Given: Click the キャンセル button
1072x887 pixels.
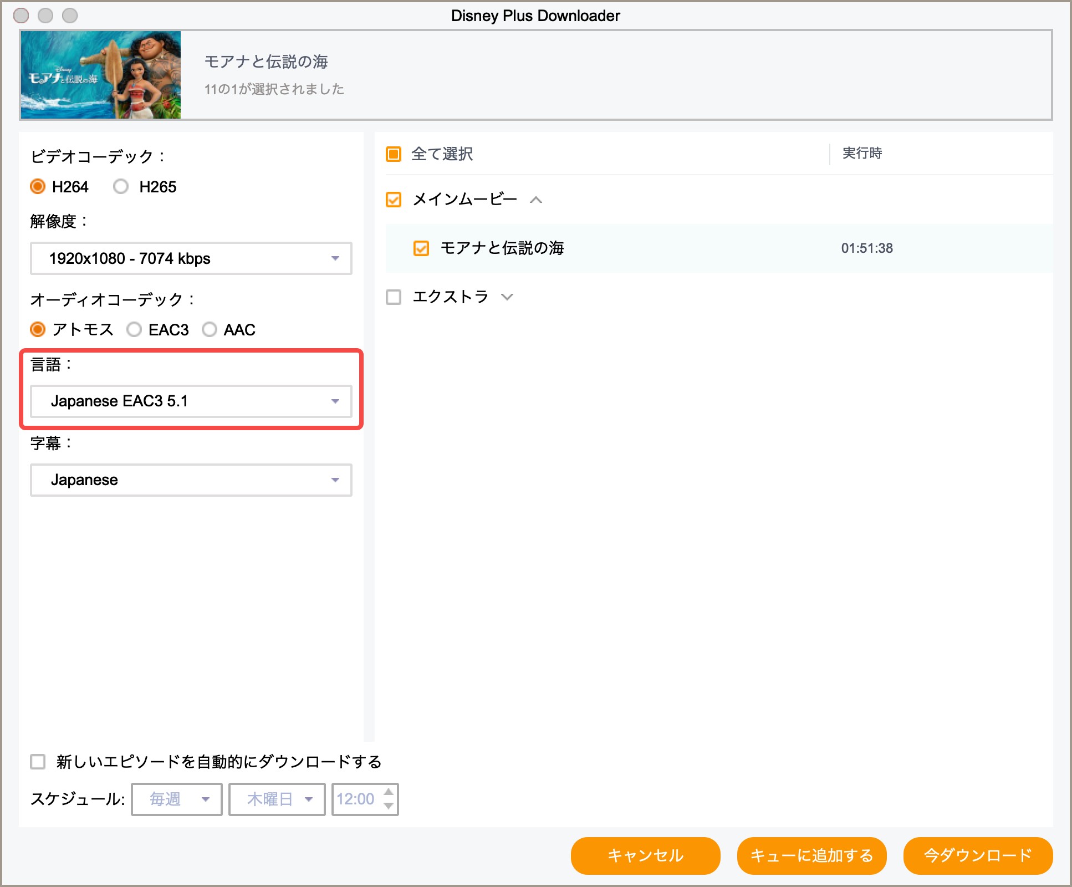Looking at the screenshot, I should click(646, 856).
